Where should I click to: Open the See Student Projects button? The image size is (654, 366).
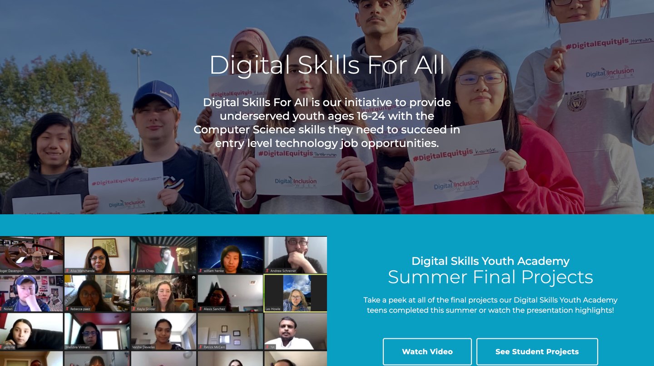pos(537,351)
